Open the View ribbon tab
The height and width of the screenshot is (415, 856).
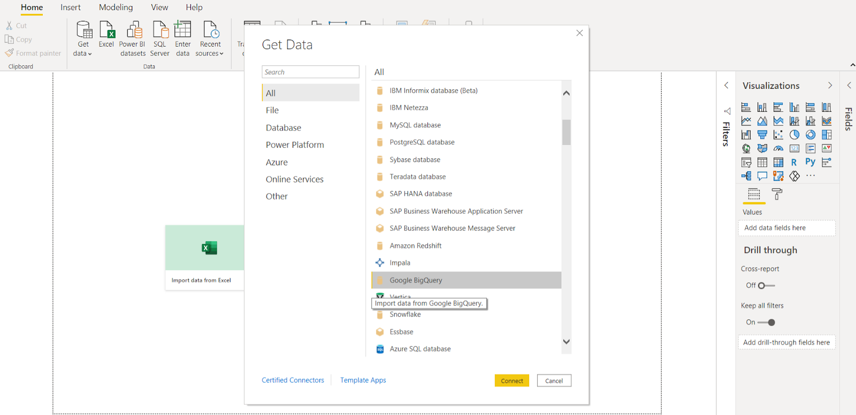coord(159,7)
